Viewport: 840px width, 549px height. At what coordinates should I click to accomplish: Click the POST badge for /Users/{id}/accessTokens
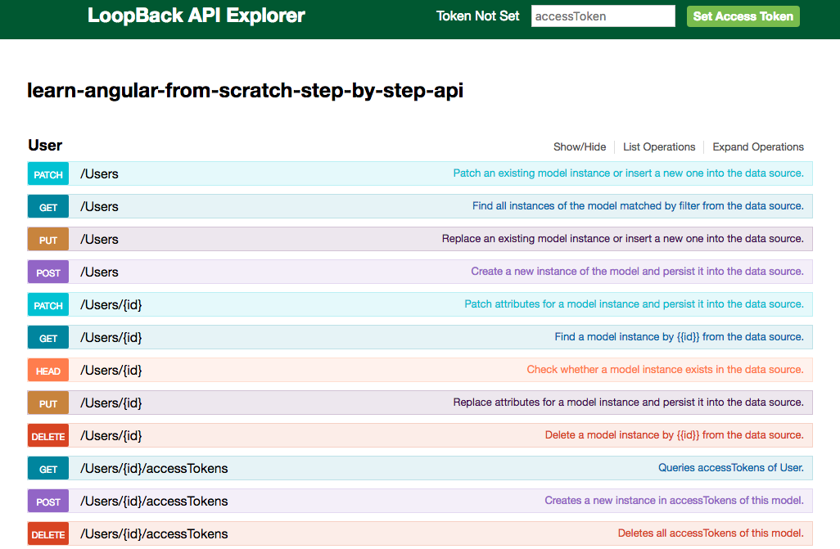(48, 501)
